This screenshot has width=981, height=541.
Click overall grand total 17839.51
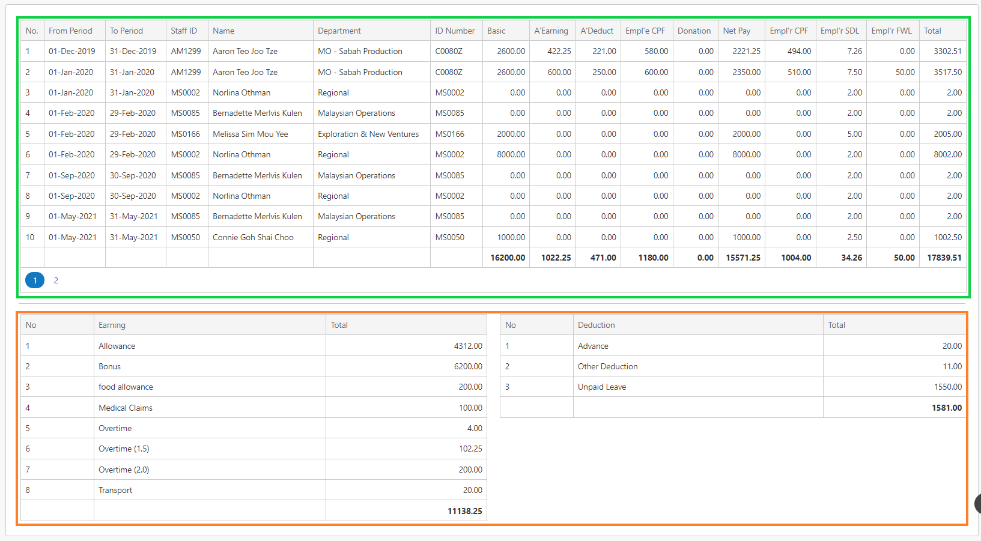coord(944,258)
